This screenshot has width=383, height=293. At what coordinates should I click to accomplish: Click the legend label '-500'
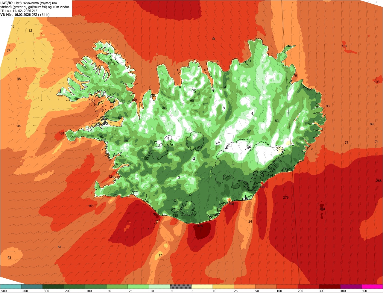[x=4, y=291]
